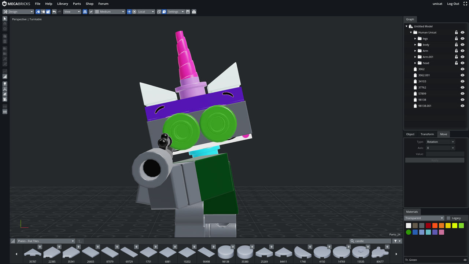Open the Medium grid size dropdown
The width and height of the screenshot is (469, 264).
point(110,12)
